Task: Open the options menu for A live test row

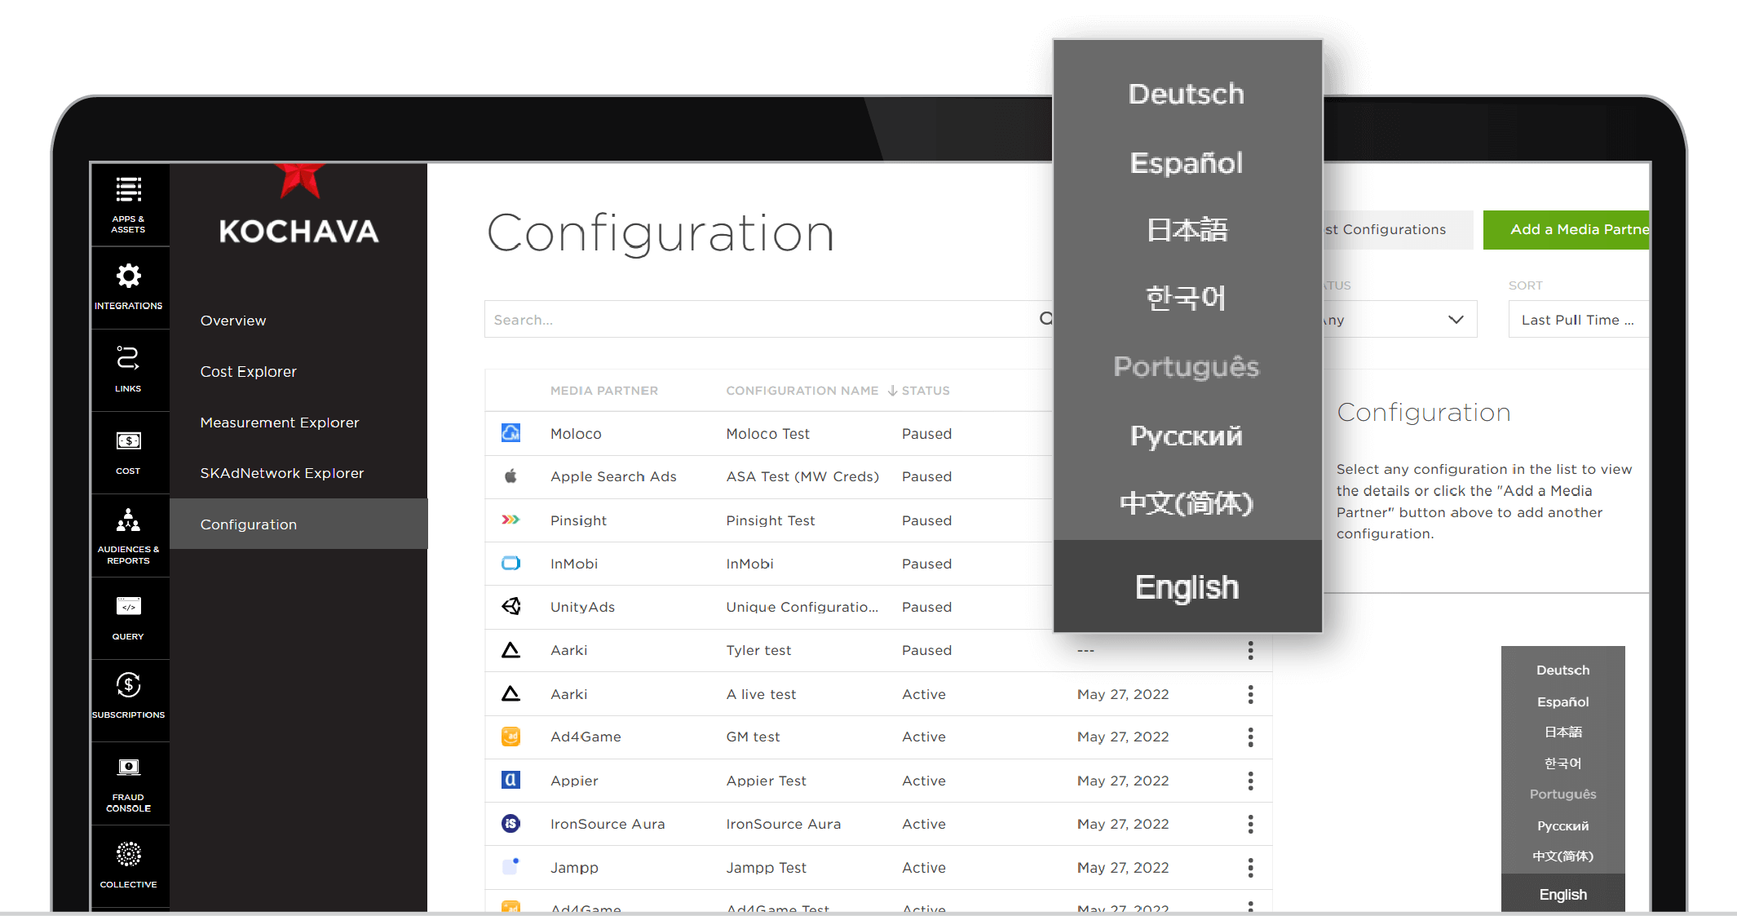Action: tap(1250, 694)
